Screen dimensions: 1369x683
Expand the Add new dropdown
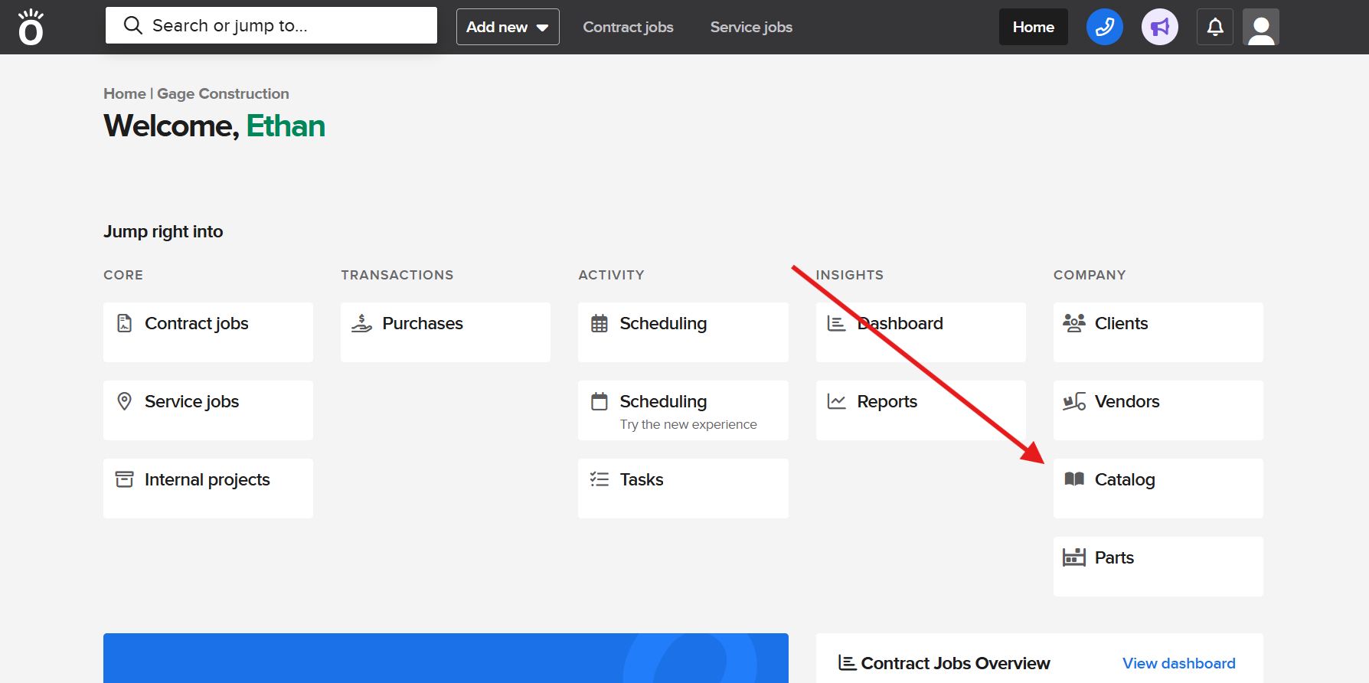coord(507,27)
